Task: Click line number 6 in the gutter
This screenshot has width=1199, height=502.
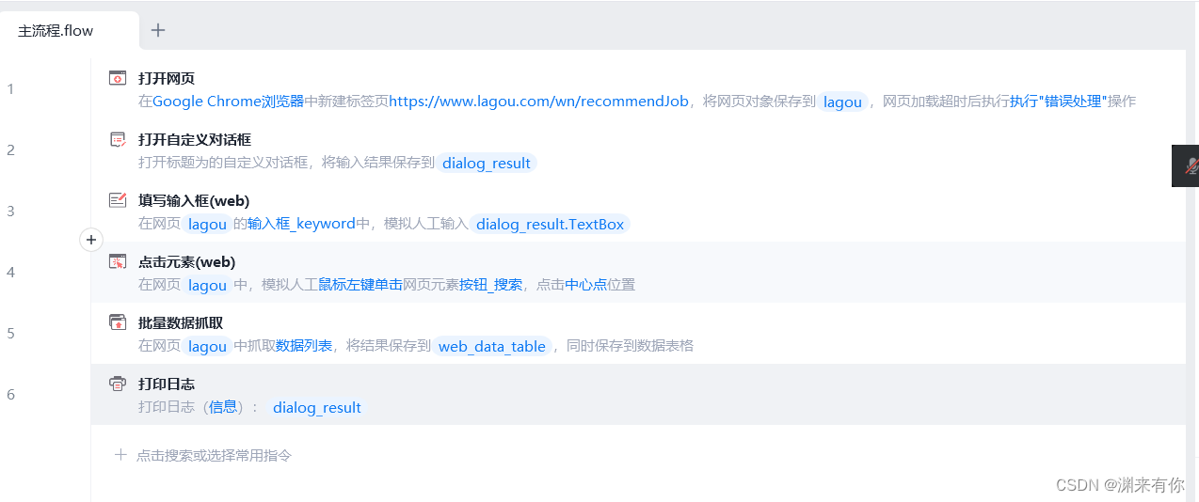Action: click(10, 395)
